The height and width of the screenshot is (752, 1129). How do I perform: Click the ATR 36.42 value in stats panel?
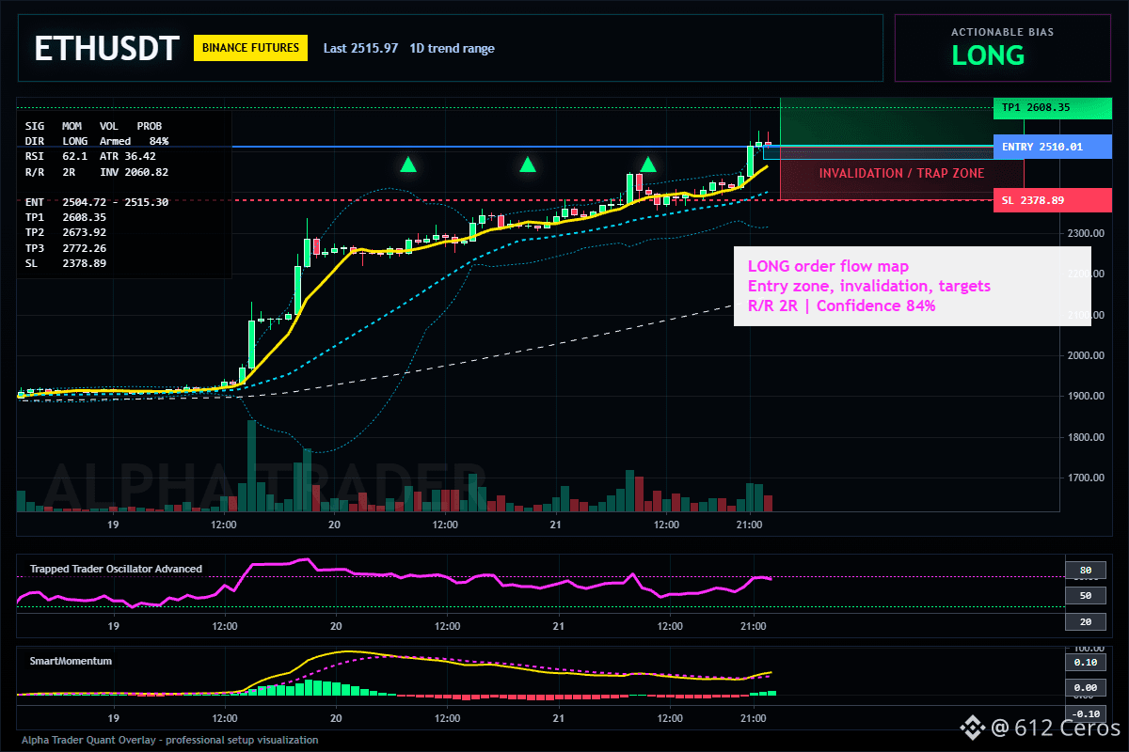[x=128, y=156]
